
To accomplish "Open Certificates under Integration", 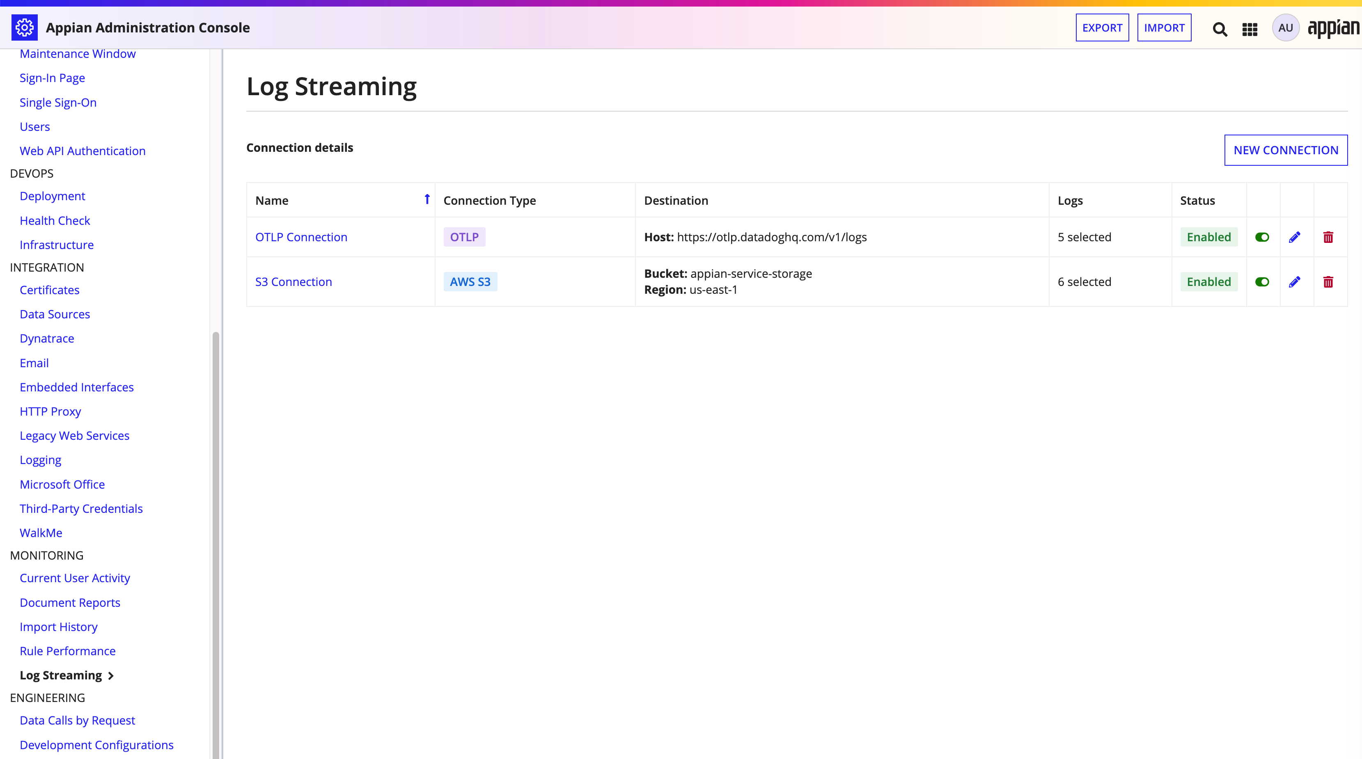I will [x=50, y=290].
